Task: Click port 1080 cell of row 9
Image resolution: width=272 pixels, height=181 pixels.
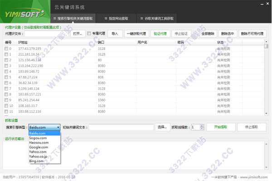Action: click(x=102, y=100)
